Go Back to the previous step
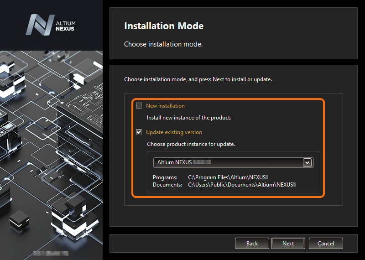 click(x=252, y=244)
